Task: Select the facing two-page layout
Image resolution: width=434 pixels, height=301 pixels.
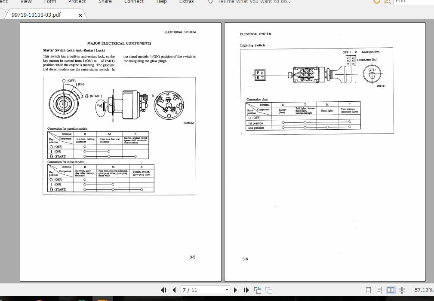Action: point(390,290)
